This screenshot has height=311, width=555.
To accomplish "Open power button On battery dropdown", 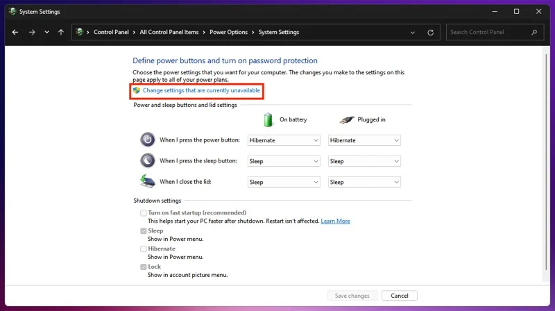I will 283,140.
